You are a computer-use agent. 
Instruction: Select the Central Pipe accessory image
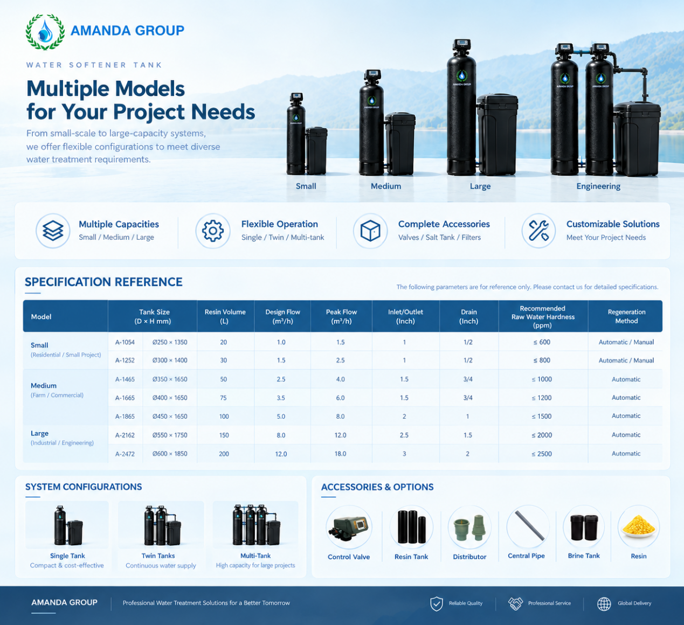(x=528, y=527)
